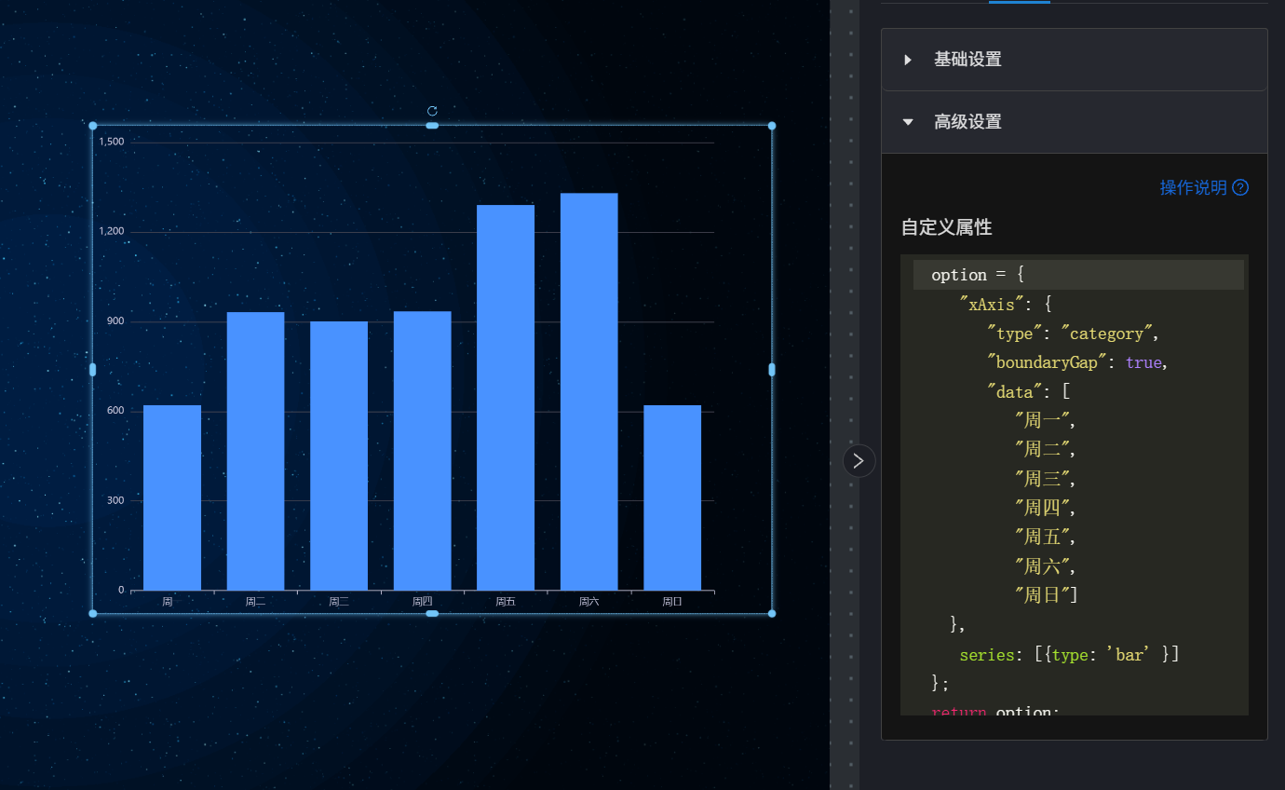Select the 周六 bar in the chart

click(588, 391)
